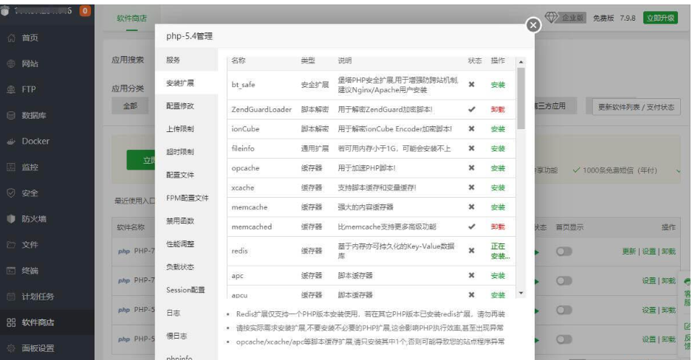The image size is (692, 360).
Task: Open the 慢日志 tab
Action: point(187,336)
